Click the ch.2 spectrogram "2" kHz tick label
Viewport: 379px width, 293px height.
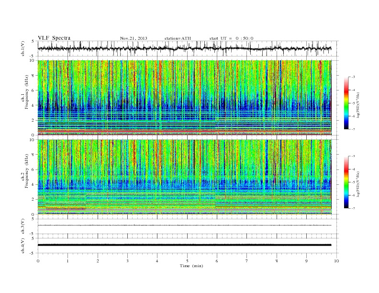coord(33,200)
